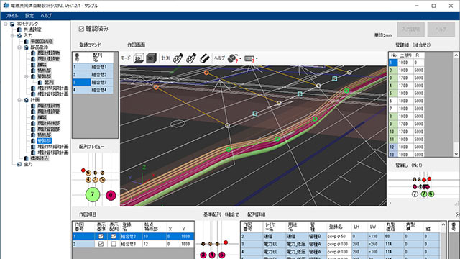Click the app icon in title bar
Viewport: 460px width, 259px height.
click(x=6, y=5)
